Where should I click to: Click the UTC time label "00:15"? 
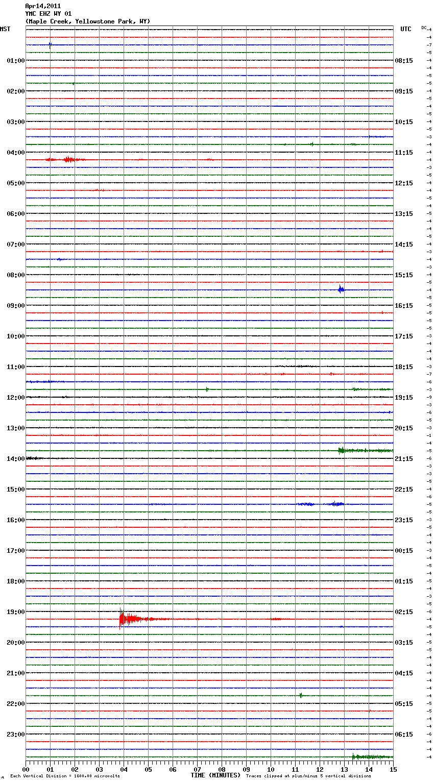[404, 551]
